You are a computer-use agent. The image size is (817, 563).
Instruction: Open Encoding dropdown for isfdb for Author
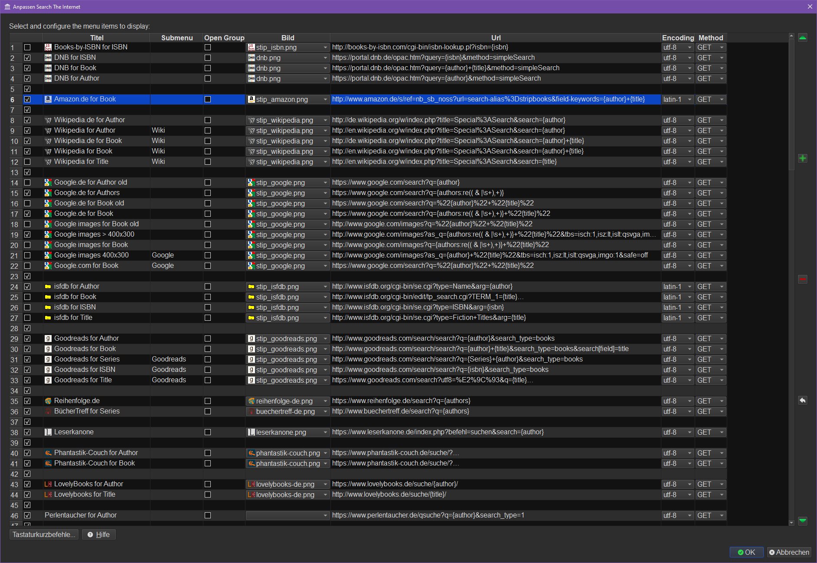(678, 286)
